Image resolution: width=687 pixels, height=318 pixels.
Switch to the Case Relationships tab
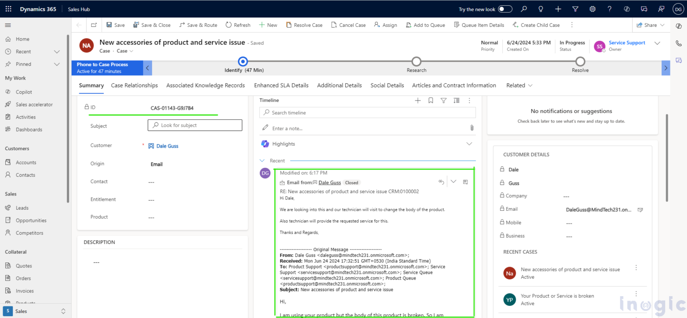(x=134, y=85)
